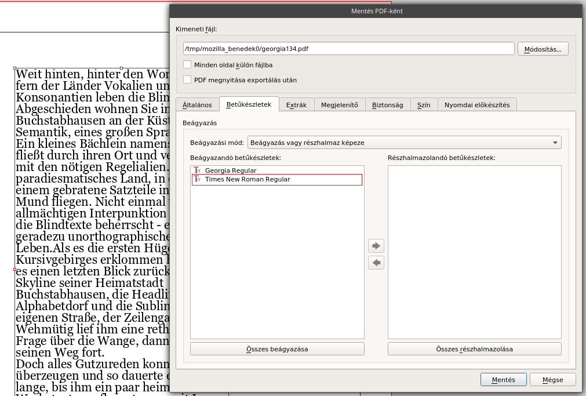
Task: Cancel with the Mégse button
Action: pyautogui.click(x=554, y=380)
